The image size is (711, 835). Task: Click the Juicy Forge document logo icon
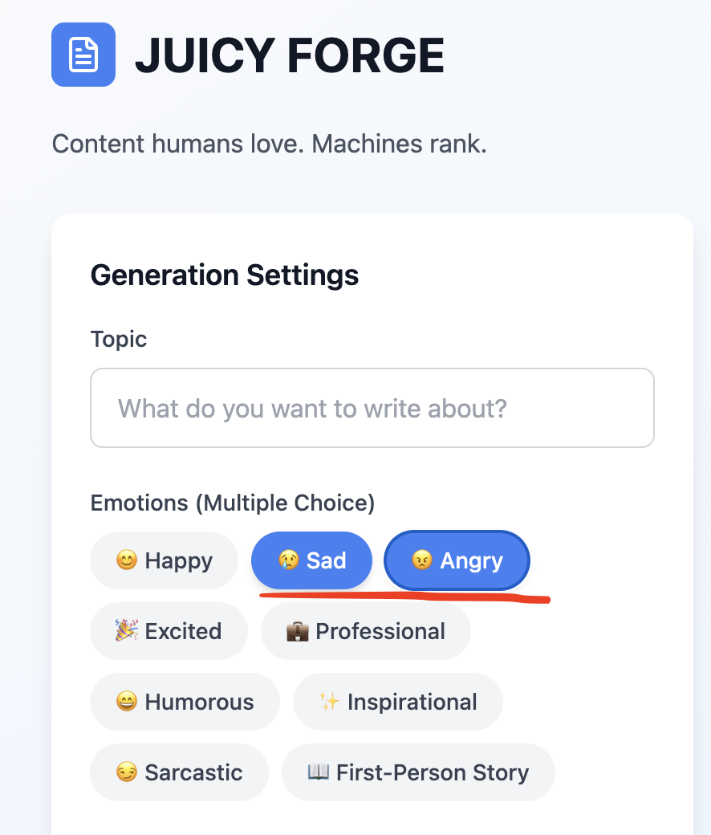point(83,55)
